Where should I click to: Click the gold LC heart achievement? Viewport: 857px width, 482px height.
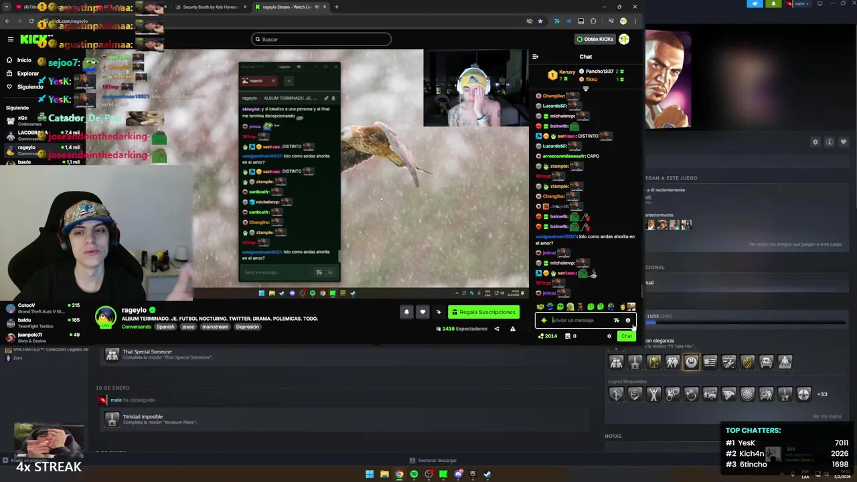(653, 362)
